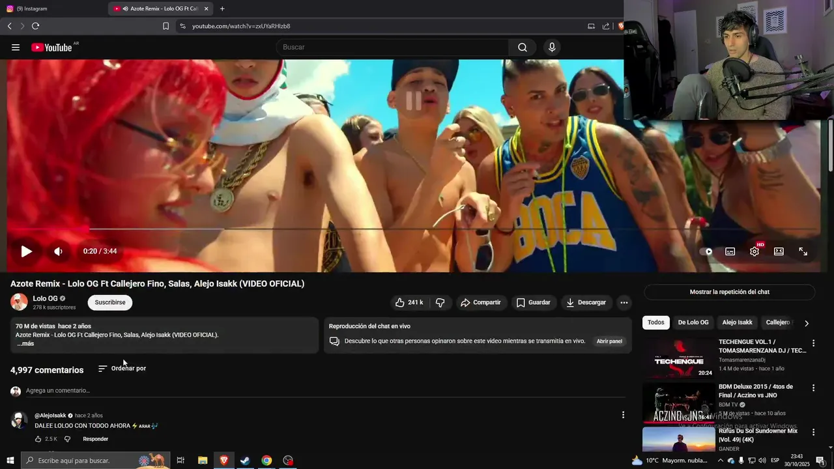Open the Windows Start menu
Viewport: 834px width, 469px height.
coord(10,461)
